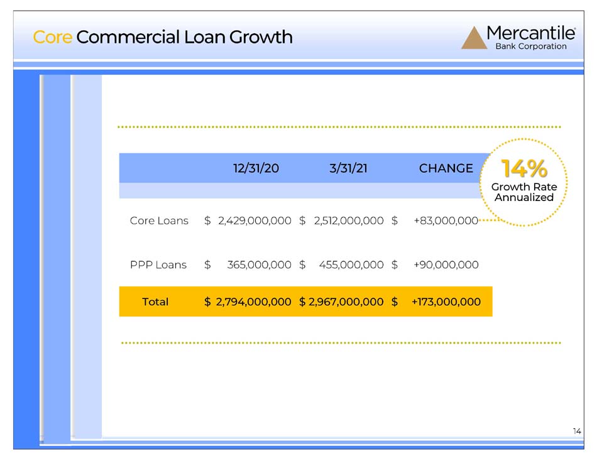This screenshot has width=597, height=461.
Task: Select the 3/31/21 column header
Action: click(x=348, y=168)
